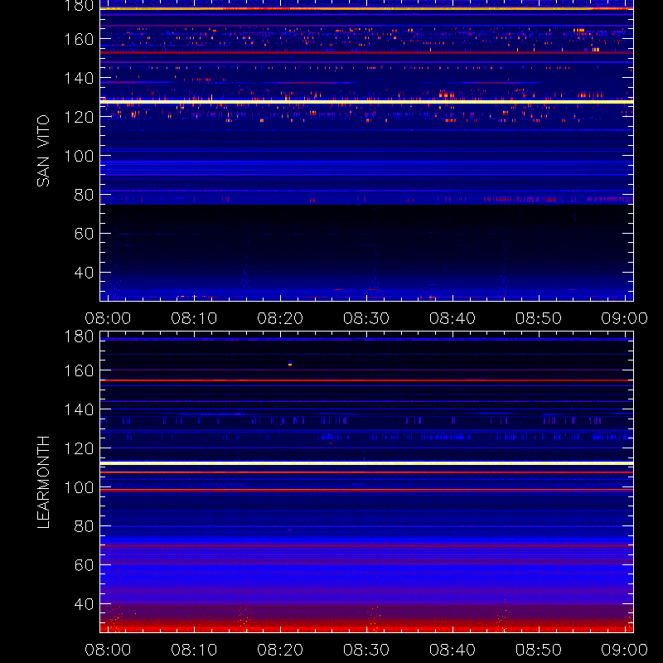
Task: Pick the 08:10 label under Learmonth plot
Action: pos(194,650)
